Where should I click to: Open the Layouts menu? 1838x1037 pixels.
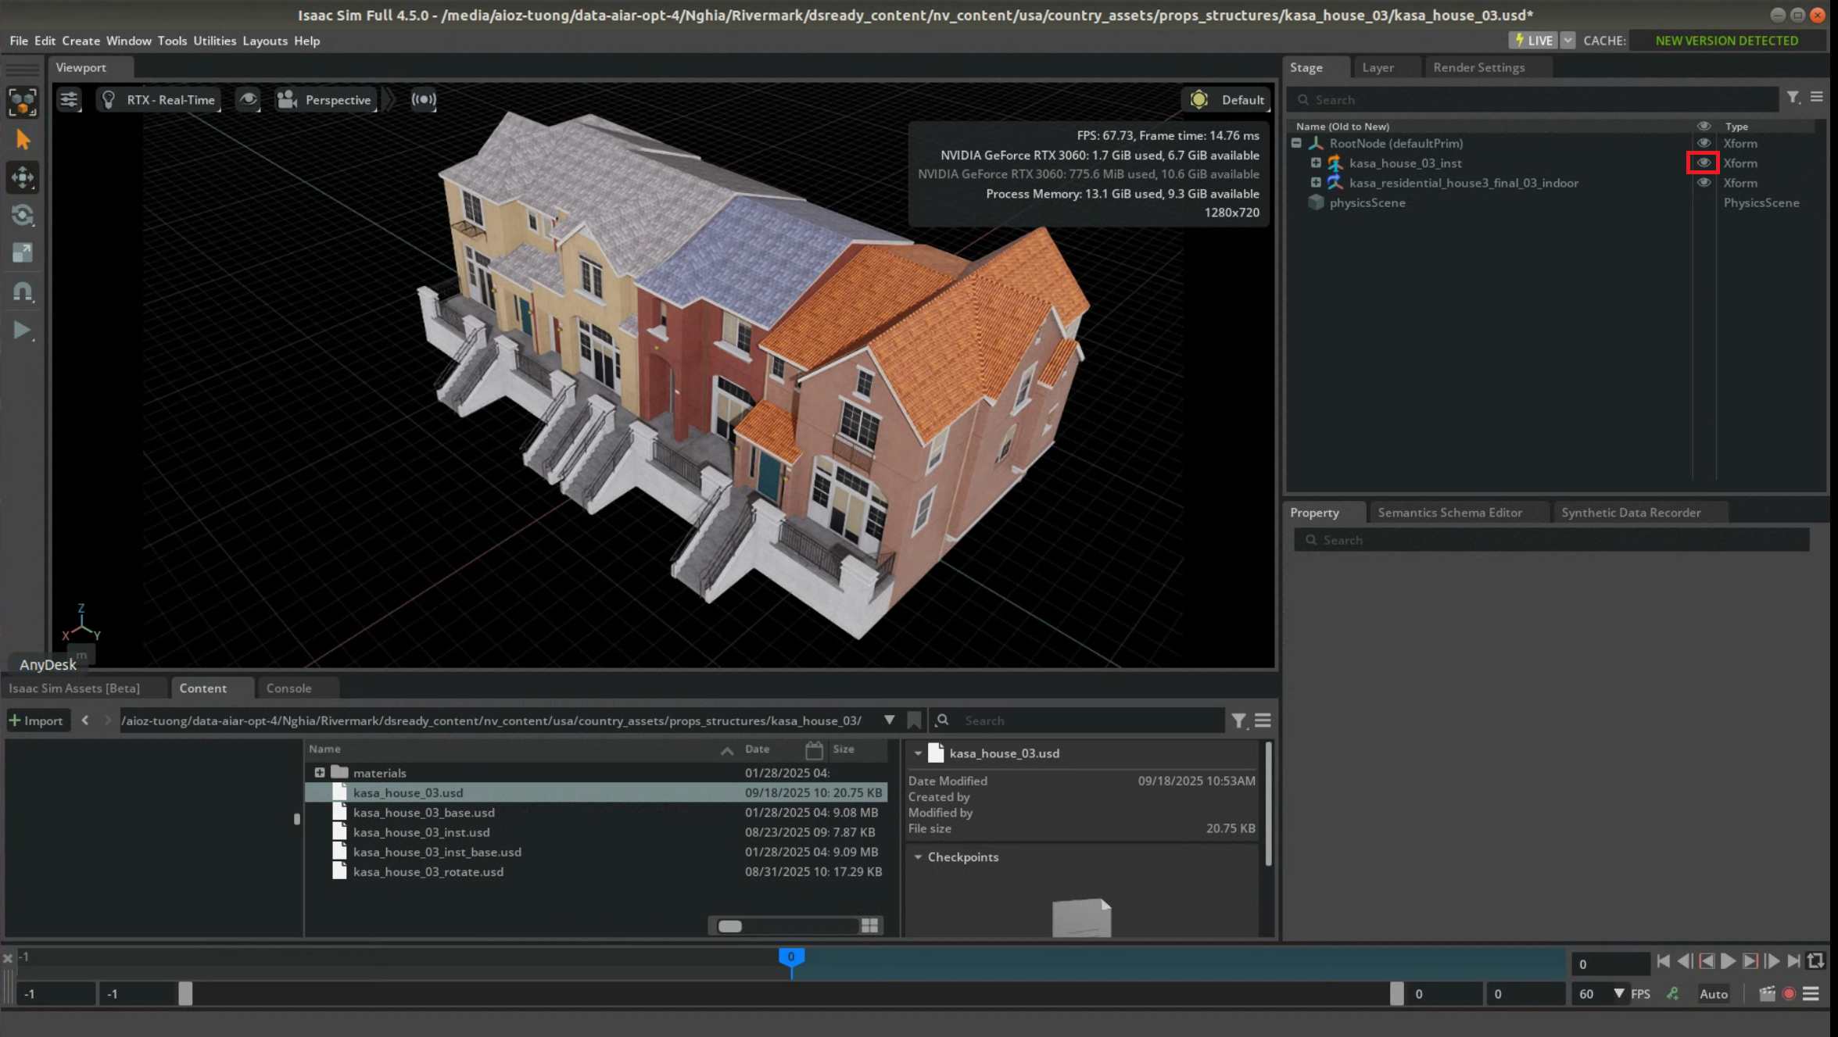(x=265, y=41)
